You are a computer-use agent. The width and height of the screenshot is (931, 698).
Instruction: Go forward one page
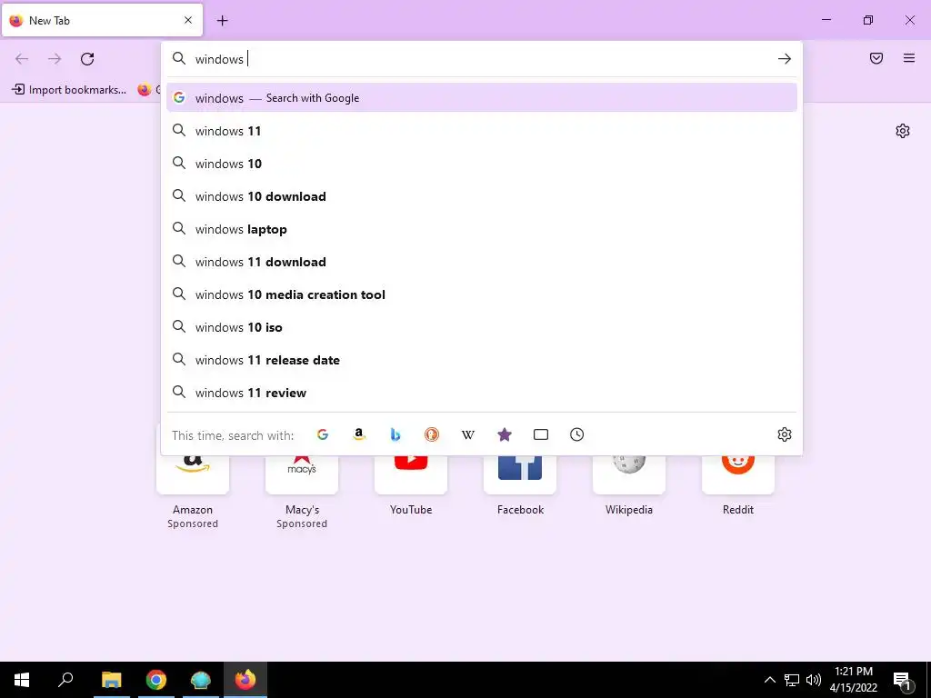[55, 59]
